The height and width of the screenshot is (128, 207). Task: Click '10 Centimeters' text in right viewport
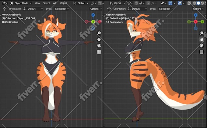point(114,22)
